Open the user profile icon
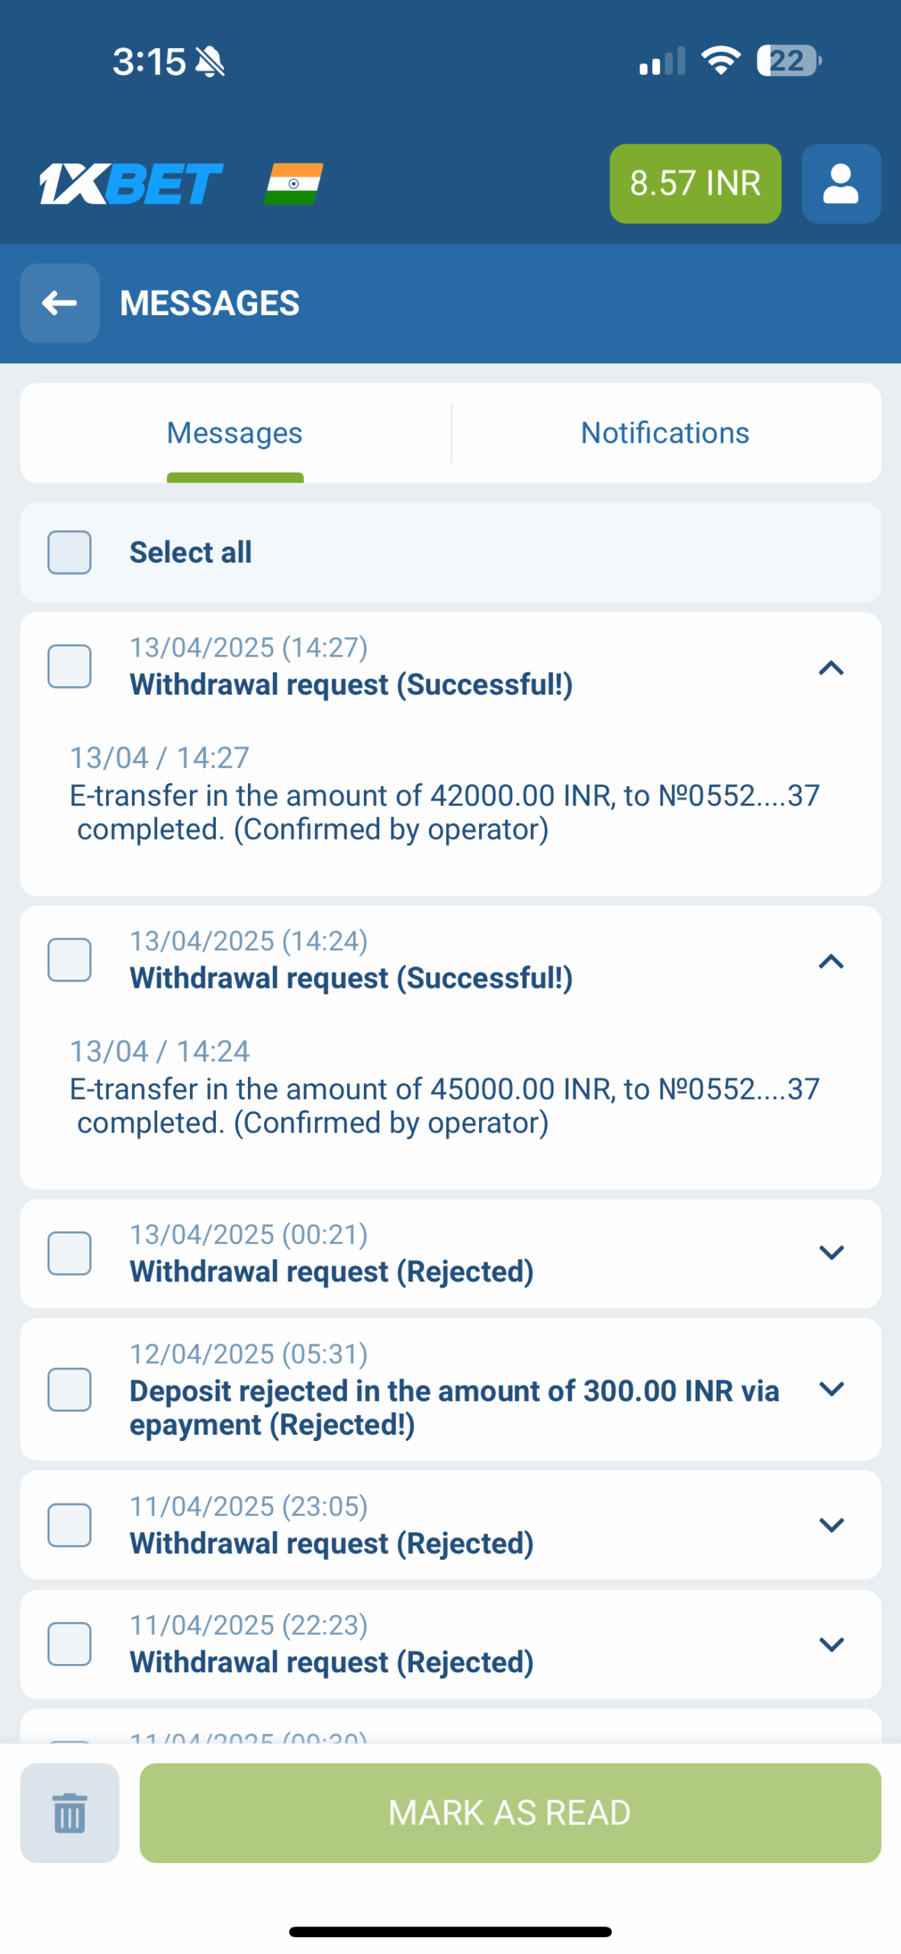The image size is (901, 1954). [841, 184]
